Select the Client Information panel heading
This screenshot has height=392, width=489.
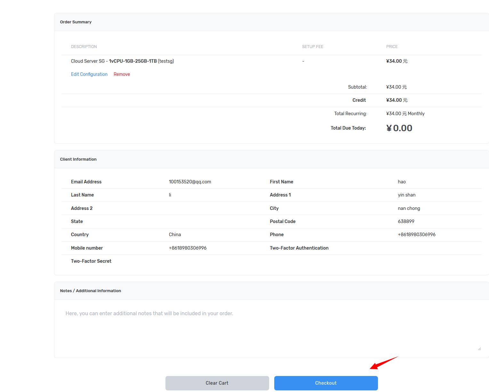click(78, 159)
